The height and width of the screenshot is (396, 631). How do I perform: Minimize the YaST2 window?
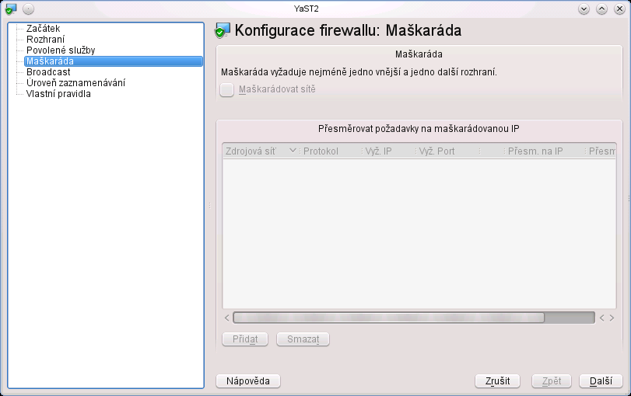pyautogui.click(x=584, y=9)
